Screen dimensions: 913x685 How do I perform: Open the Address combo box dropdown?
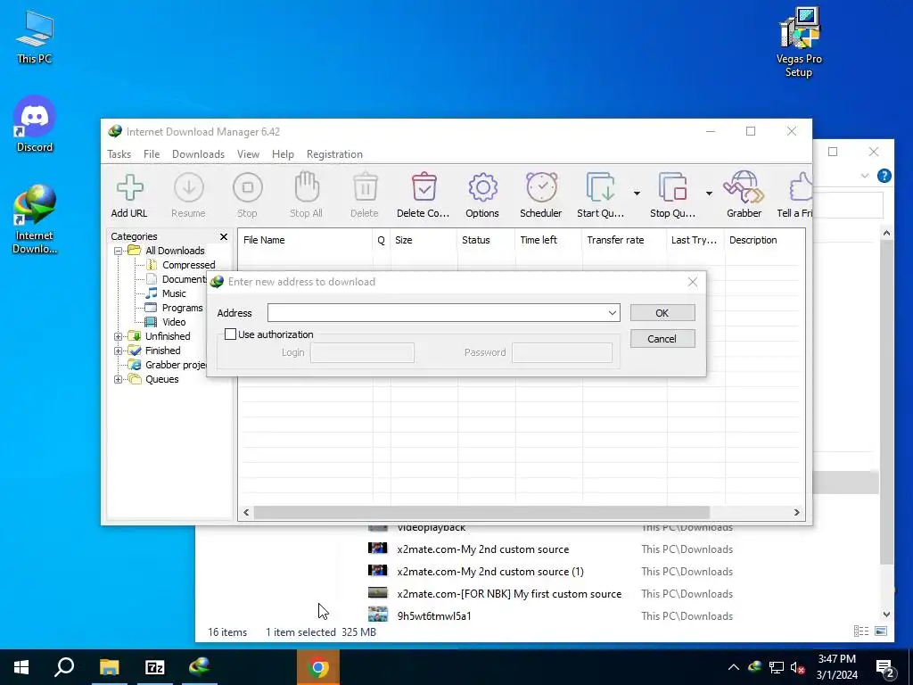coord(612,313)
